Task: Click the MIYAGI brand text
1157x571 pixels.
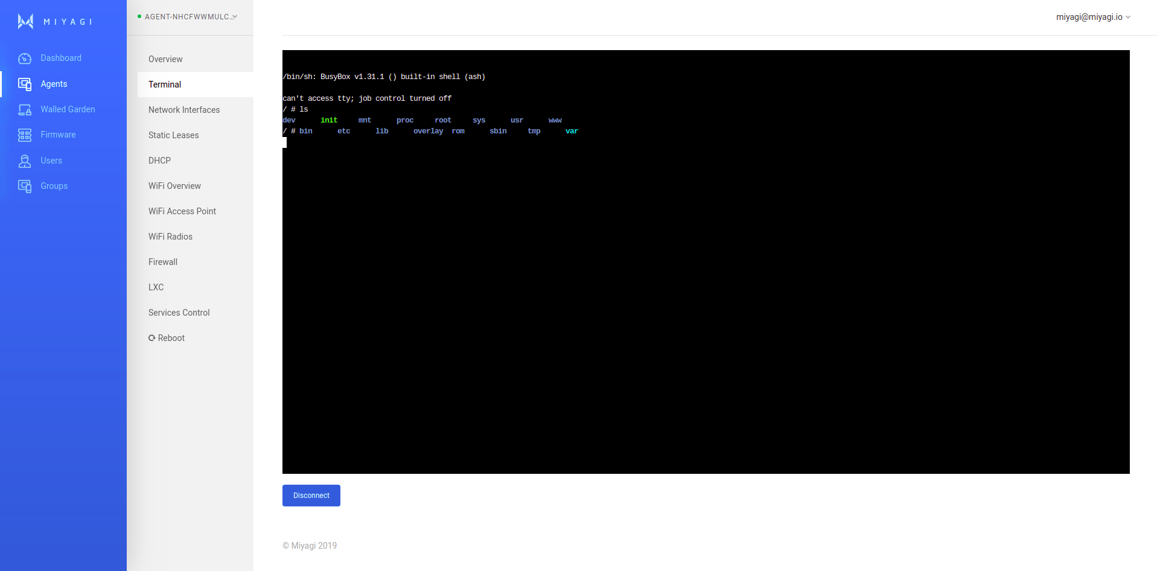Action: [68, 22]
